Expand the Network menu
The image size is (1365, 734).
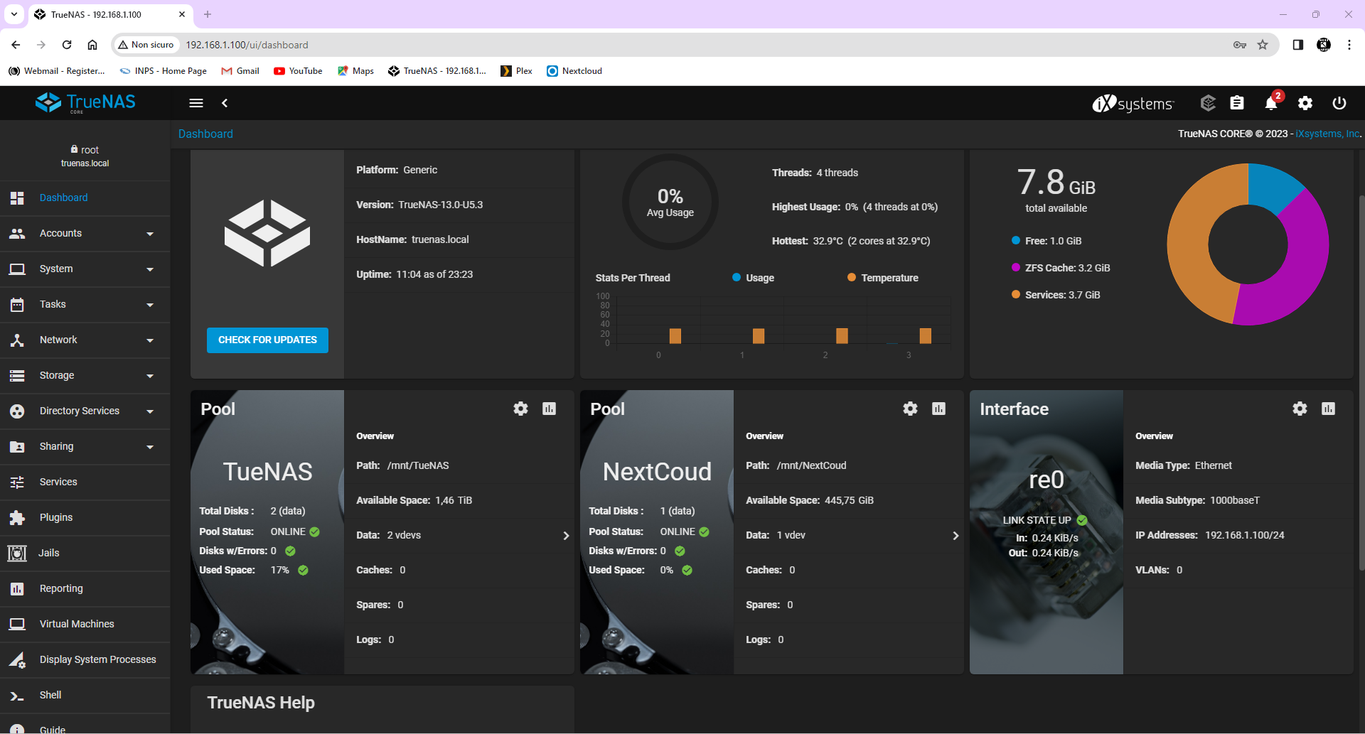pos(85,340)
